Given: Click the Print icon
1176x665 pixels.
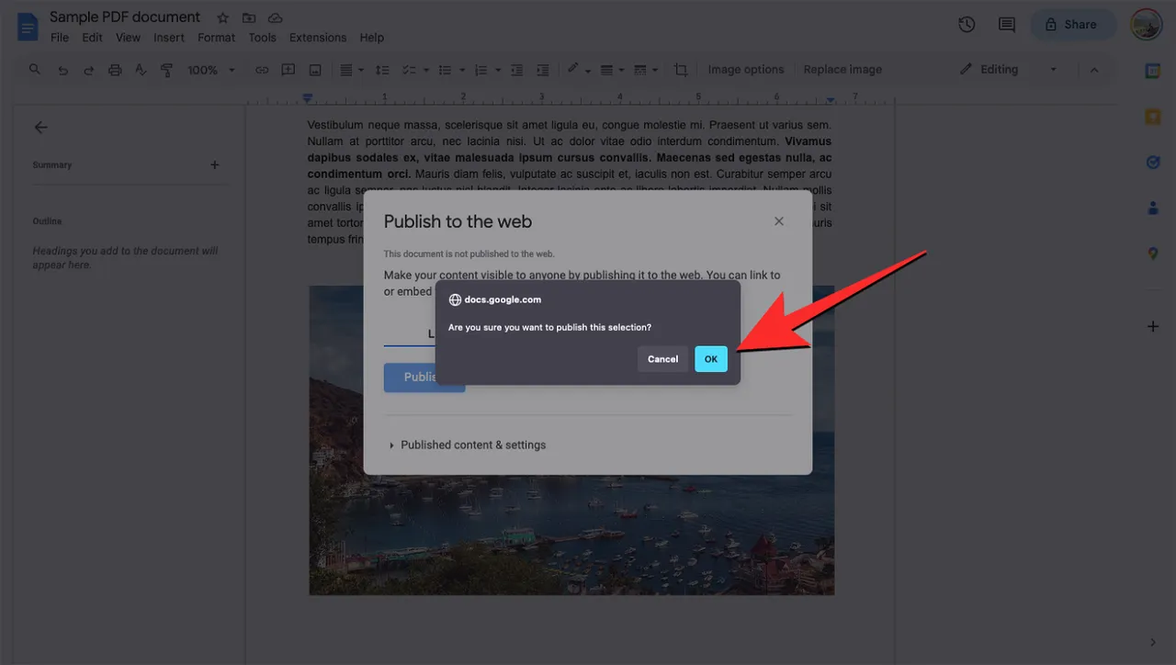Looking at the screenshot, I should tap(115, 70).
